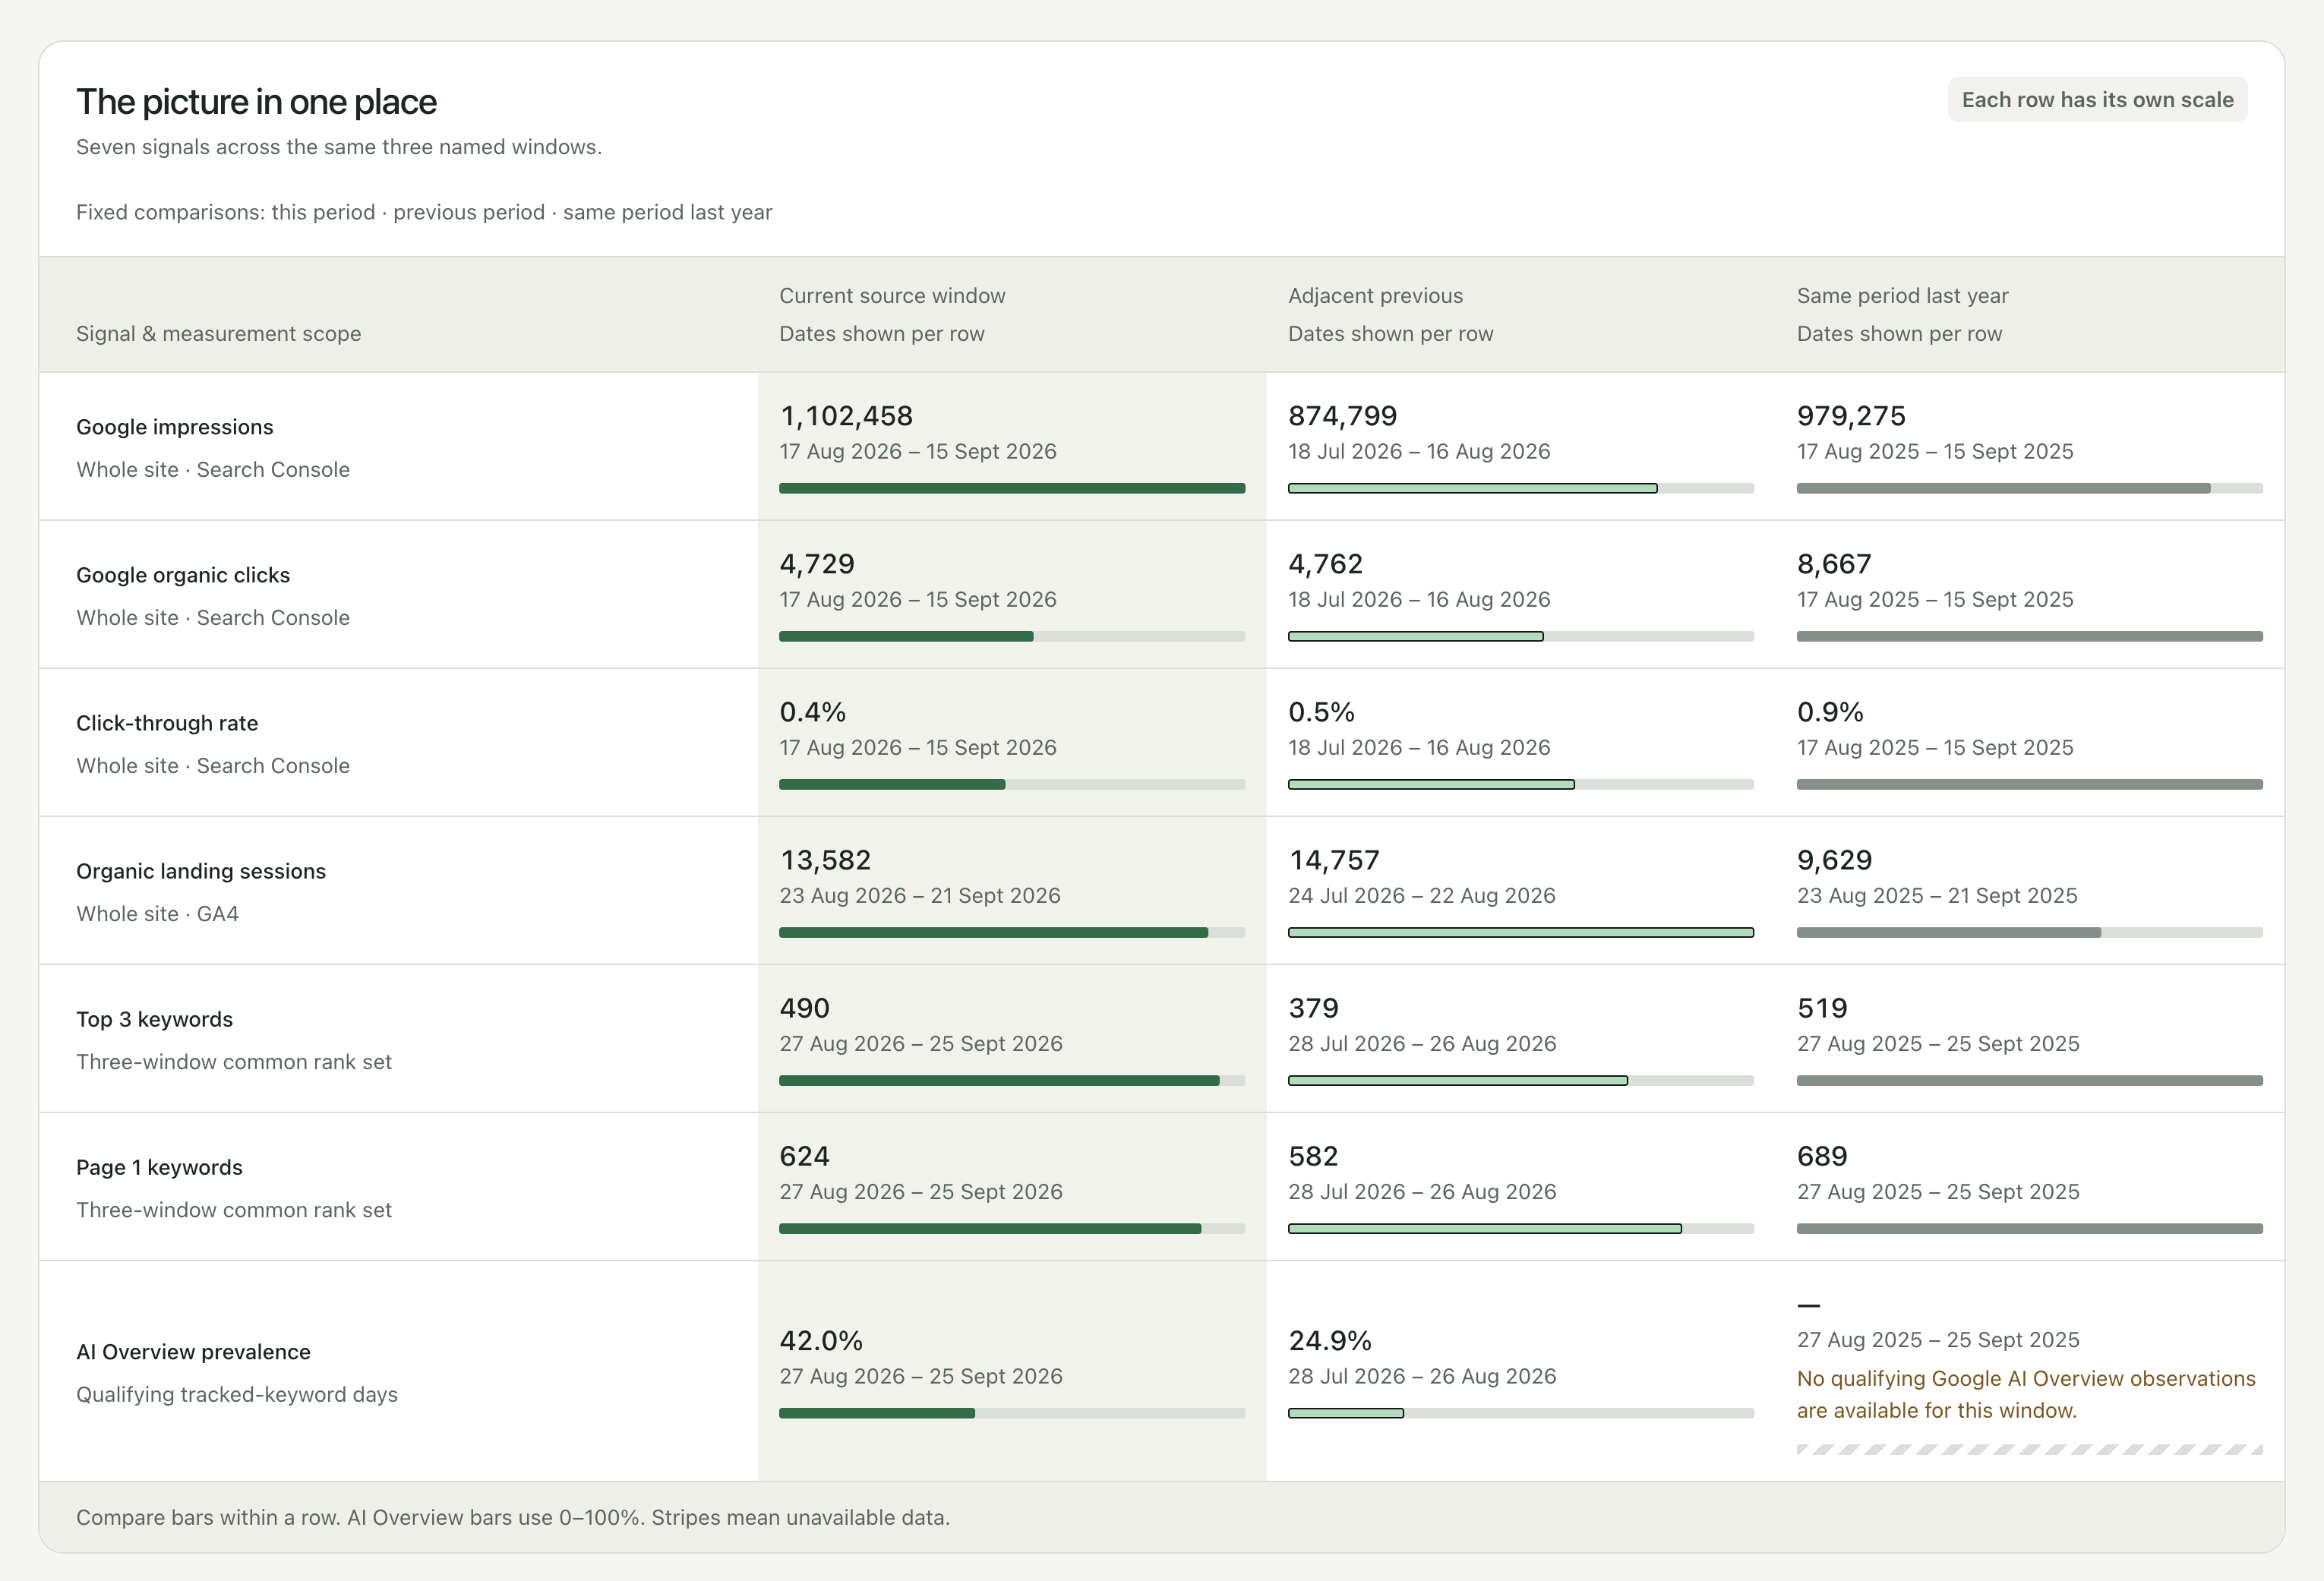Image resolution: width=2324 pixels, height=1581 pixels.
Task: Click the 4,729 organic clicks value
Action: click(x=817, y=564)
